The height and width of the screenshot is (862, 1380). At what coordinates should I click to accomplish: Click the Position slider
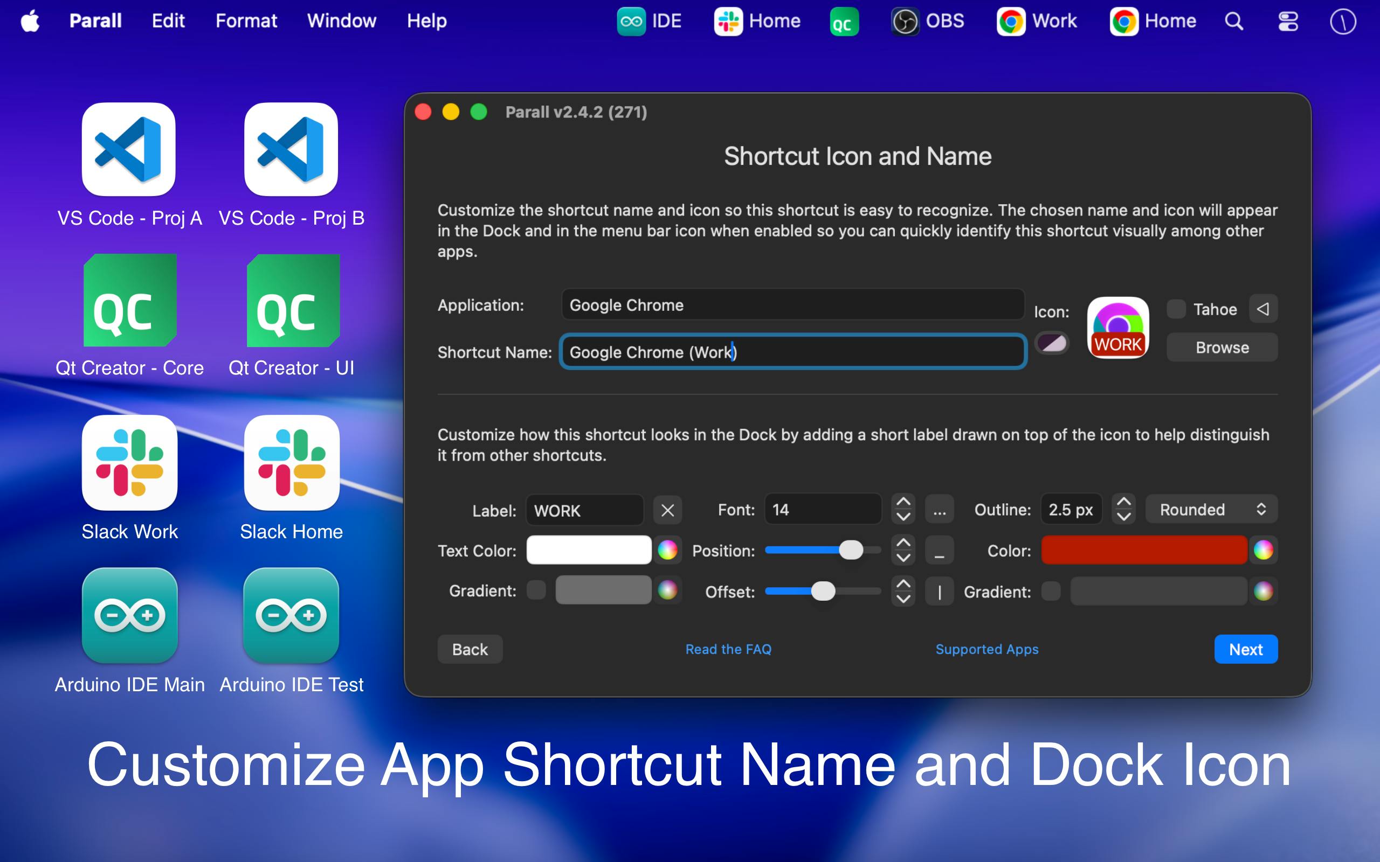pos(822,550)
